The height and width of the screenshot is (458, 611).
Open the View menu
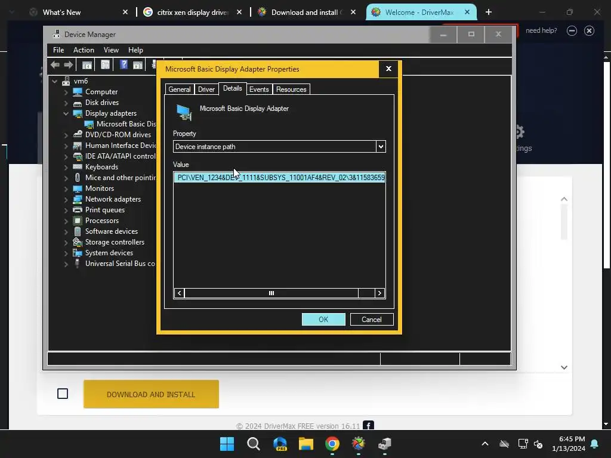111,50
